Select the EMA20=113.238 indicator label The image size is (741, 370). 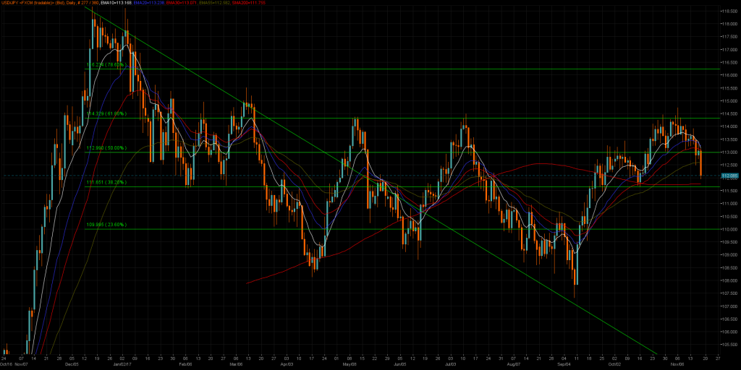[x=148, y=2]
